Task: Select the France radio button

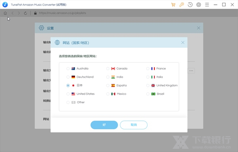Action: tap(148, 69)
